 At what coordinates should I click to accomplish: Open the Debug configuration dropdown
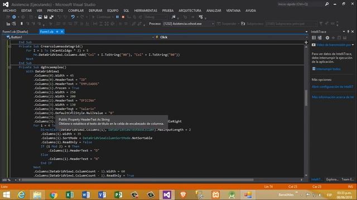coord(166,17)
